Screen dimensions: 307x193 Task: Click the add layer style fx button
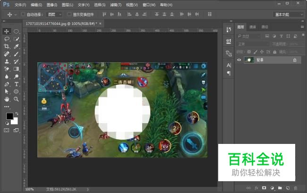[x=256, y=188]
